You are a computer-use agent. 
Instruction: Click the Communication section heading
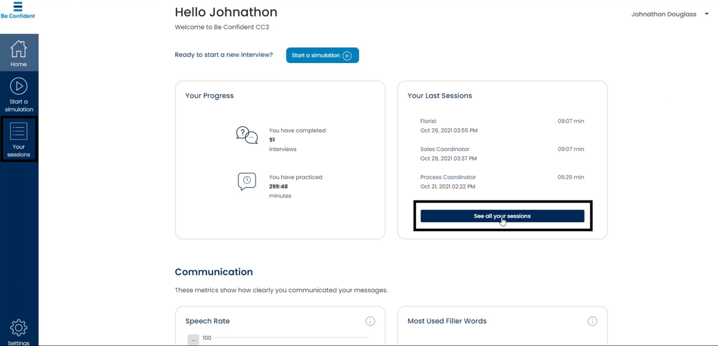coord(213,272)
